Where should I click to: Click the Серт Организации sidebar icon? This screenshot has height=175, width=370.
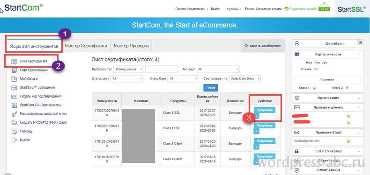(x=14, y=70)
